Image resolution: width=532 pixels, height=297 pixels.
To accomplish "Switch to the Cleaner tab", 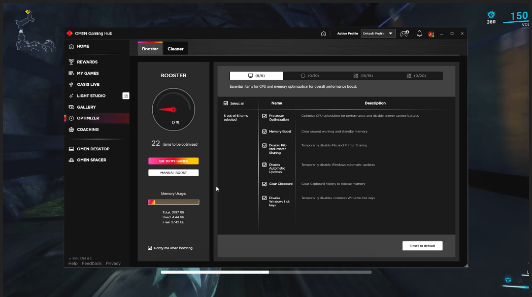I will (176, 49).
